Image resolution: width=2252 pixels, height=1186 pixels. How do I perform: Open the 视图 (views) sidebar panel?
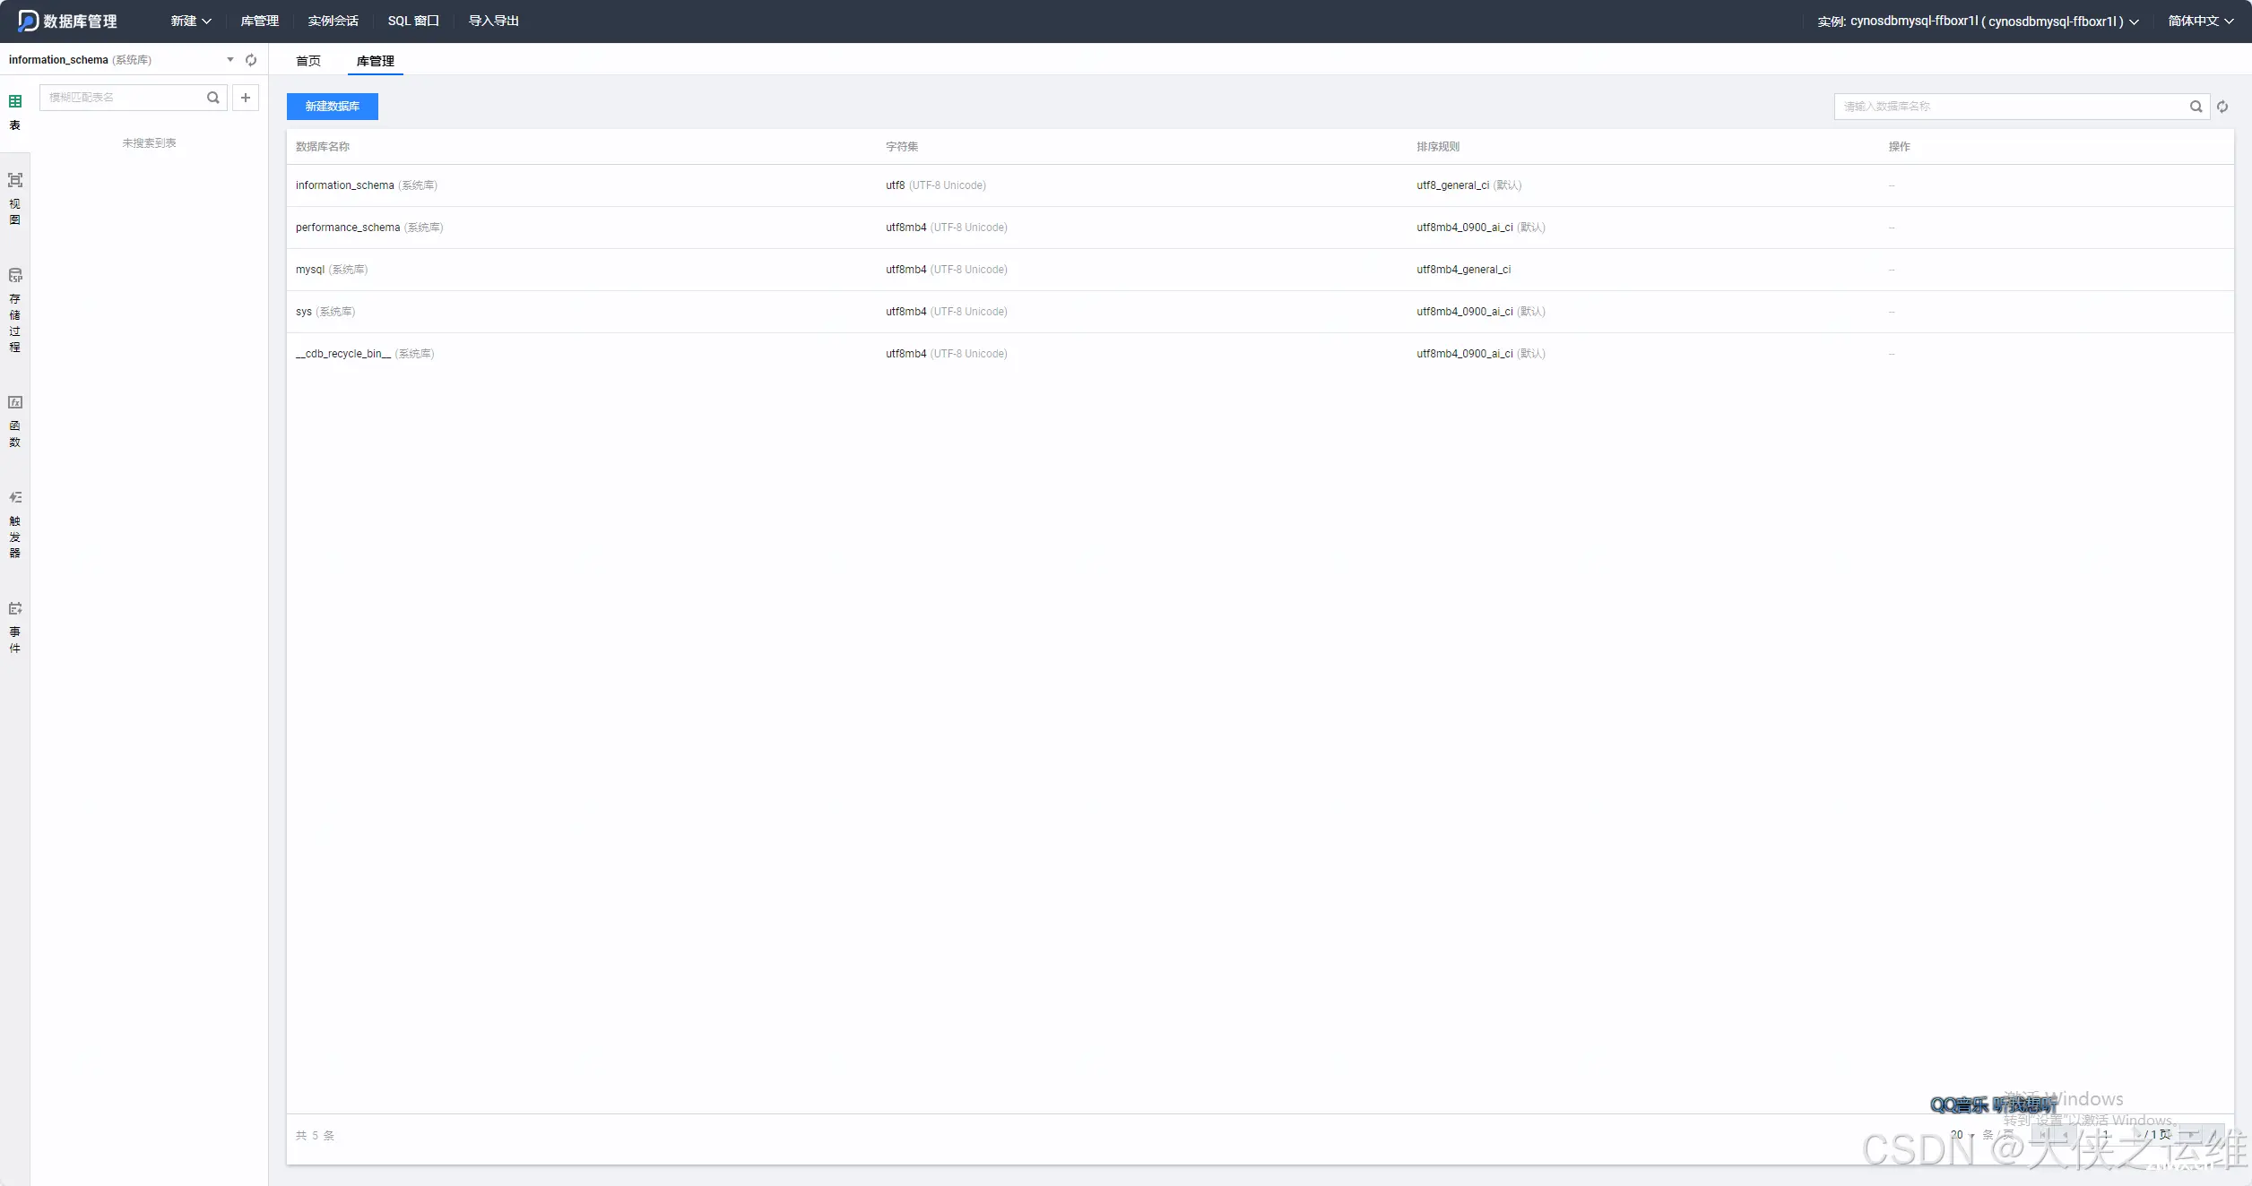[15, 198]
